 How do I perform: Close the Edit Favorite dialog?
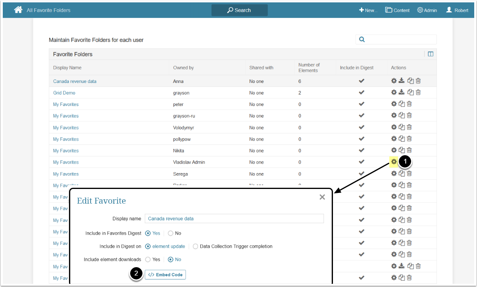pos(322,197)
